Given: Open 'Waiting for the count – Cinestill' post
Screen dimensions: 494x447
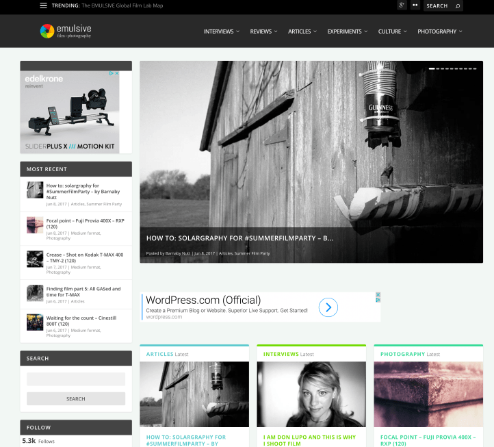Looking at the screenshot, I should (x=81, y=321).
